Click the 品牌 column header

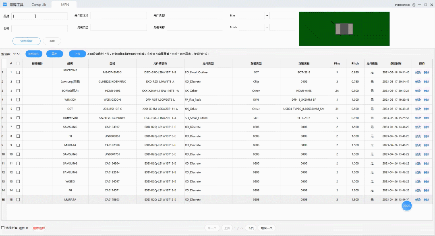pyautogui.click(x=70, y=64)
